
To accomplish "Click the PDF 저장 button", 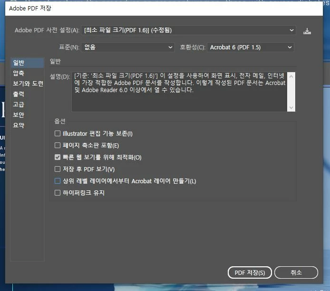I will click(250, 272).
